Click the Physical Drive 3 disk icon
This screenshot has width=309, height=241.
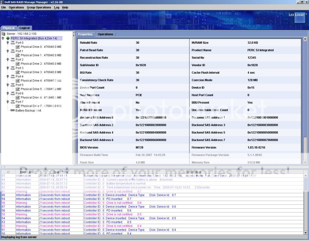[x=18, y=72]
